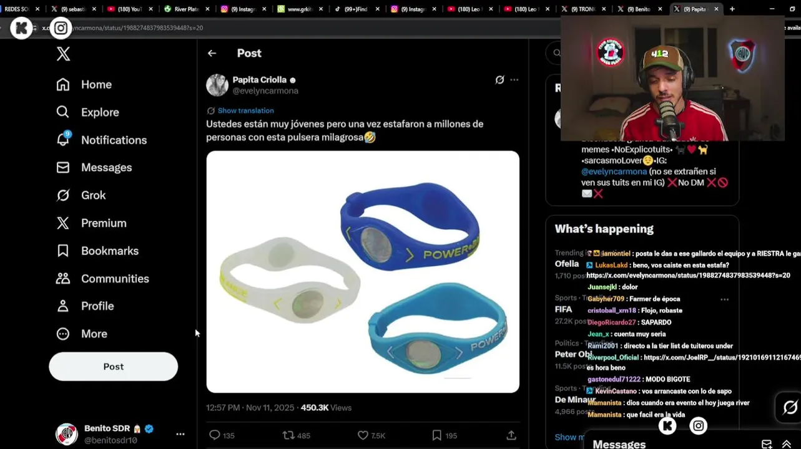Screen dimensions: 801x449
Task: Click the browser address bar URL
Action: coord(122,28)
